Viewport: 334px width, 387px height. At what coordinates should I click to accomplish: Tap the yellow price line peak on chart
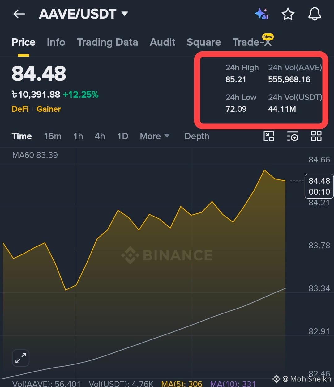pyautogui.click(x=264, y=170)
